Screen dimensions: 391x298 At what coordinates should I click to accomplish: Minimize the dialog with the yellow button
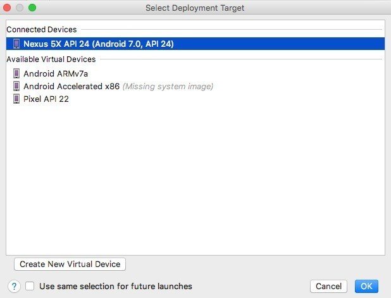point(20,8)
